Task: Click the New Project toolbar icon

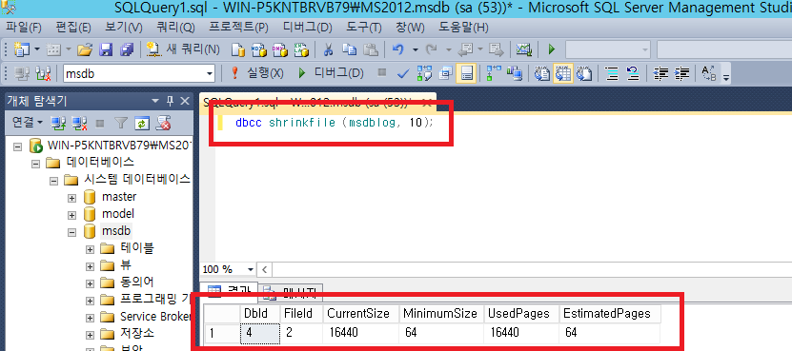Action: coord(21,49)
